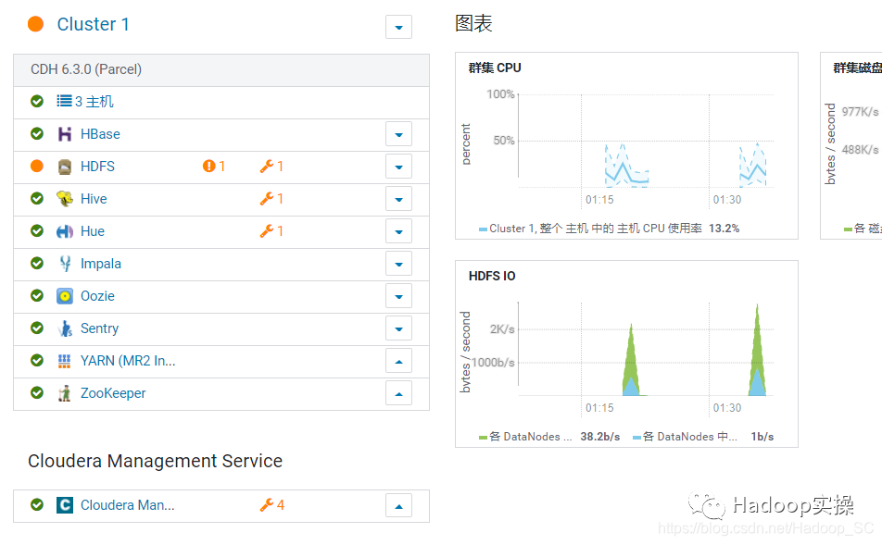882x545 pixels.
Task: Click hosts green health check icon
Action: 37,101
